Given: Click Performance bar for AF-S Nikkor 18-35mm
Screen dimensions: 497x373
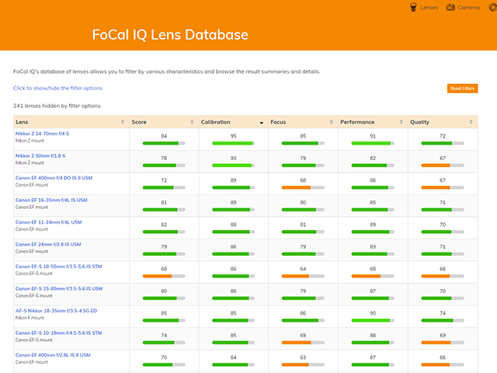Looking at the screenshot, I should (x=373, y=321).
